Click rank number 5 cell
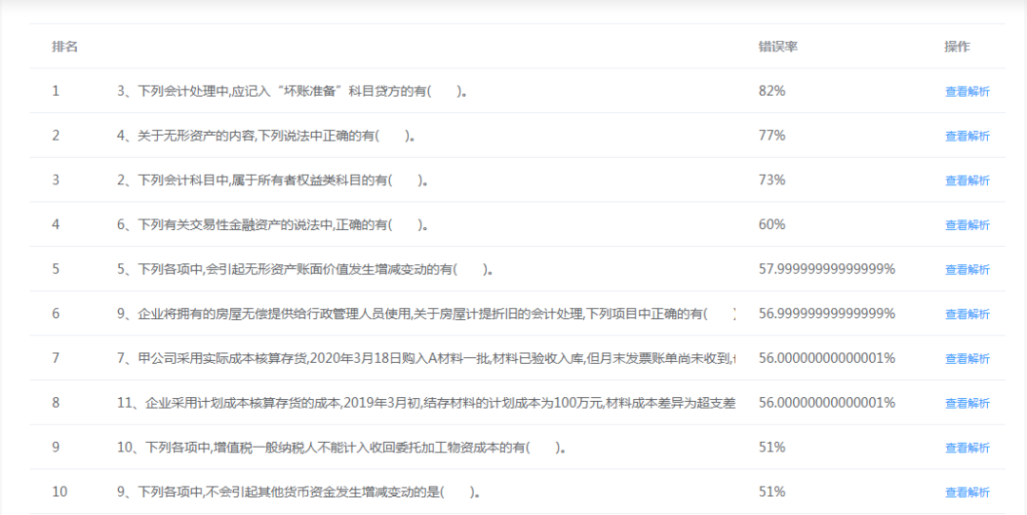Image resolution: width=1027 pixels, height=515 pixels. click(56, 270)
